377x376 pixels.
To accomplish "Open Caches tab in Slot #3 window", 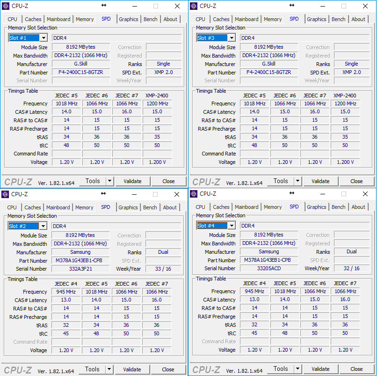I will tap(221, 19).
